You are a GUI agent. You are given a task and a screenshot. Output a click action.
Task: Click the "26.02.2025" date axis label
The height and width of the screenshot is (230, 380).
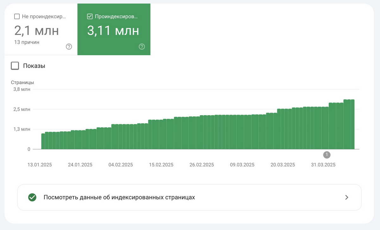[202, 165]
